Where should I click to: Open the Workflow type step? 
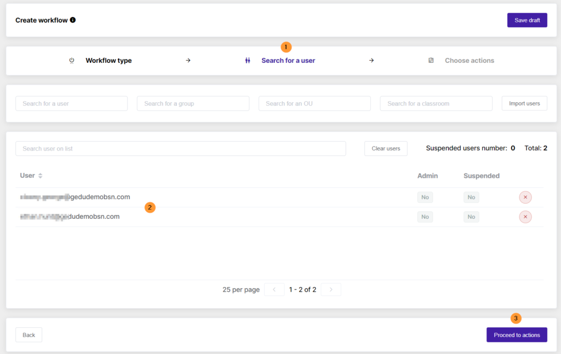point(108,60)
